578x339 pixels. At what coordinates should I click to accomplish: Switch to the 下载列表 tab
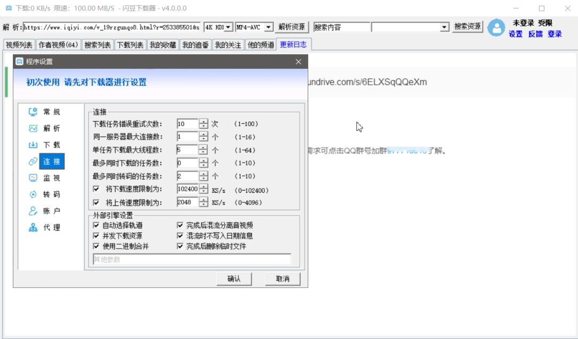(x=130, y=45)
